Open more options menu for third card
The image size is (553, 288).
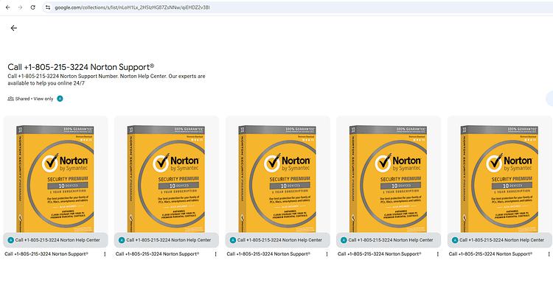(x=327, y=254)
